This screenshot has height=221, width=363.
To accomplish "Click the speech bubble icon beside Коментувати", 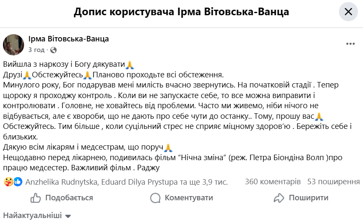I will click(x=156, y=198).
